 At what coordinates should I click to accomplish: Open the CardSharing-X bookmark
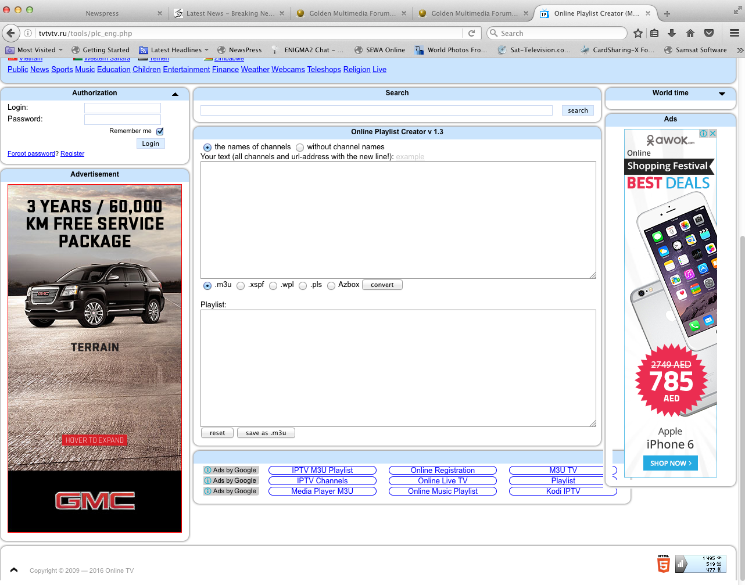tap(617, 50)
